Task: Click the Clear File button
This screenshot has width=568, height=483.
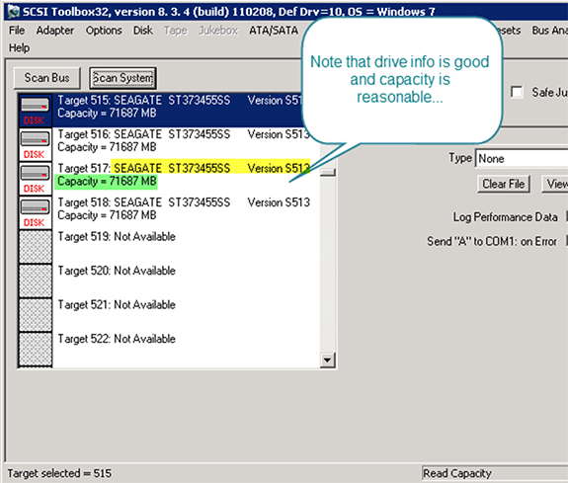Action: tap(503, 184)
